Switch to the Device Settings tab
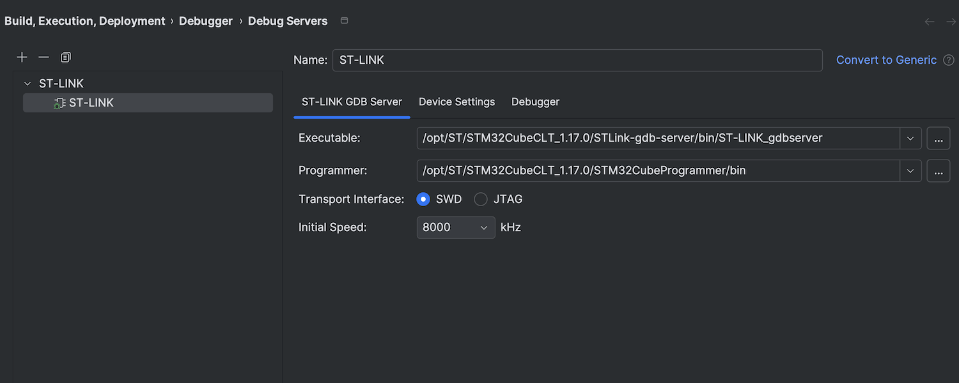 (x=456, y=101)
